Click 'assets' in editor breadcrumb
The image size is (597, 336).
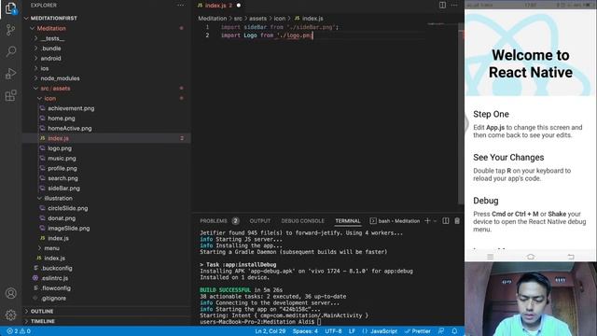[x=257, y=19]
